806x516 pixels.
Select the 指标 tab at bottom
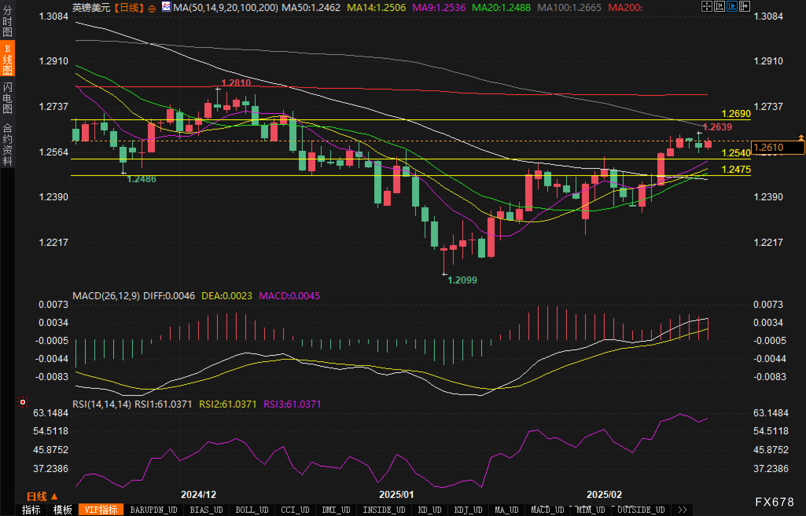pyautogui.click(x=31, y=510)
